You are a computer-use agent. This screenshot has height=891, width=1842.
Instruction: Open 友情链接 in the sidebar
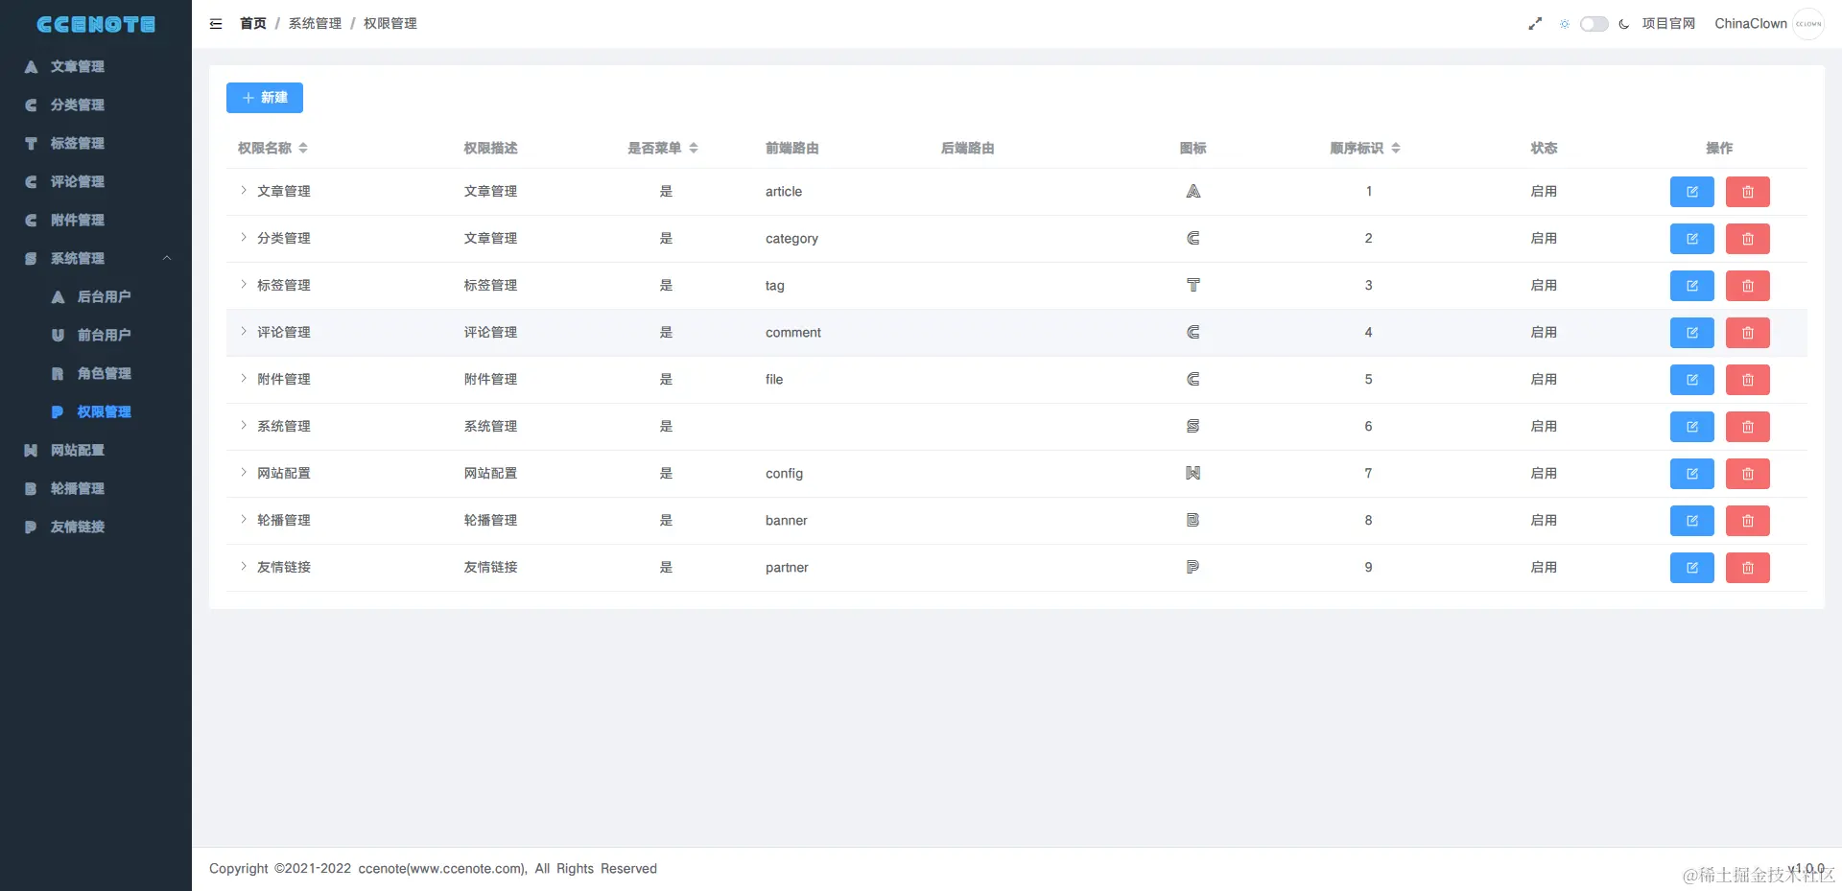96,527
